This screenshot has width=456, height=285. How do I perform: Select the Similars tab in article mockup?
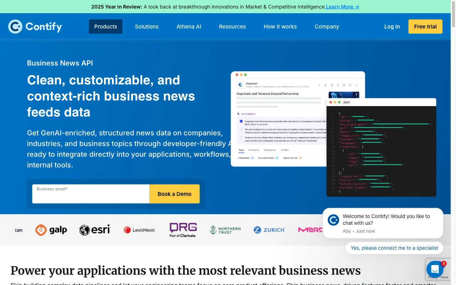[285, 150]
